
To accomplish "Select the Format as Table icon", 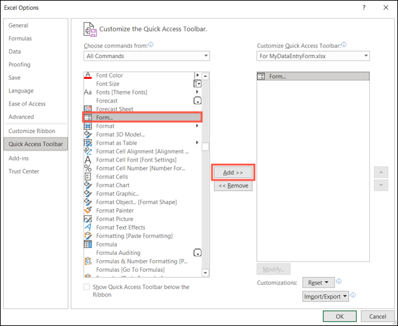I will click(88, 143).
